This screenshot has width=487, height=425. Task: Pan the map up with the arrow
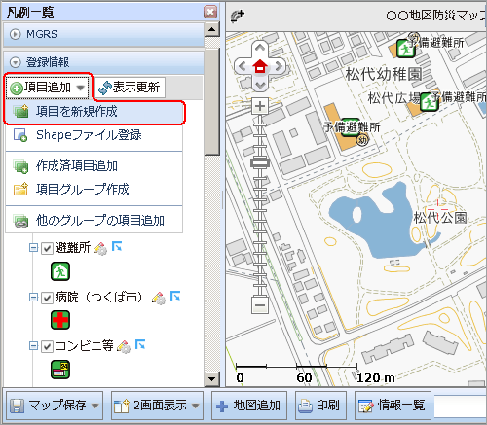pos(260,48)
